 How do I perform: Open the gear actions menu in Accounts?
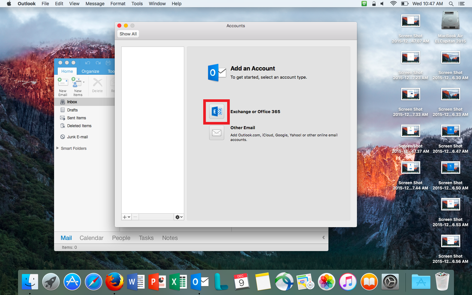(x=179, y=217)
